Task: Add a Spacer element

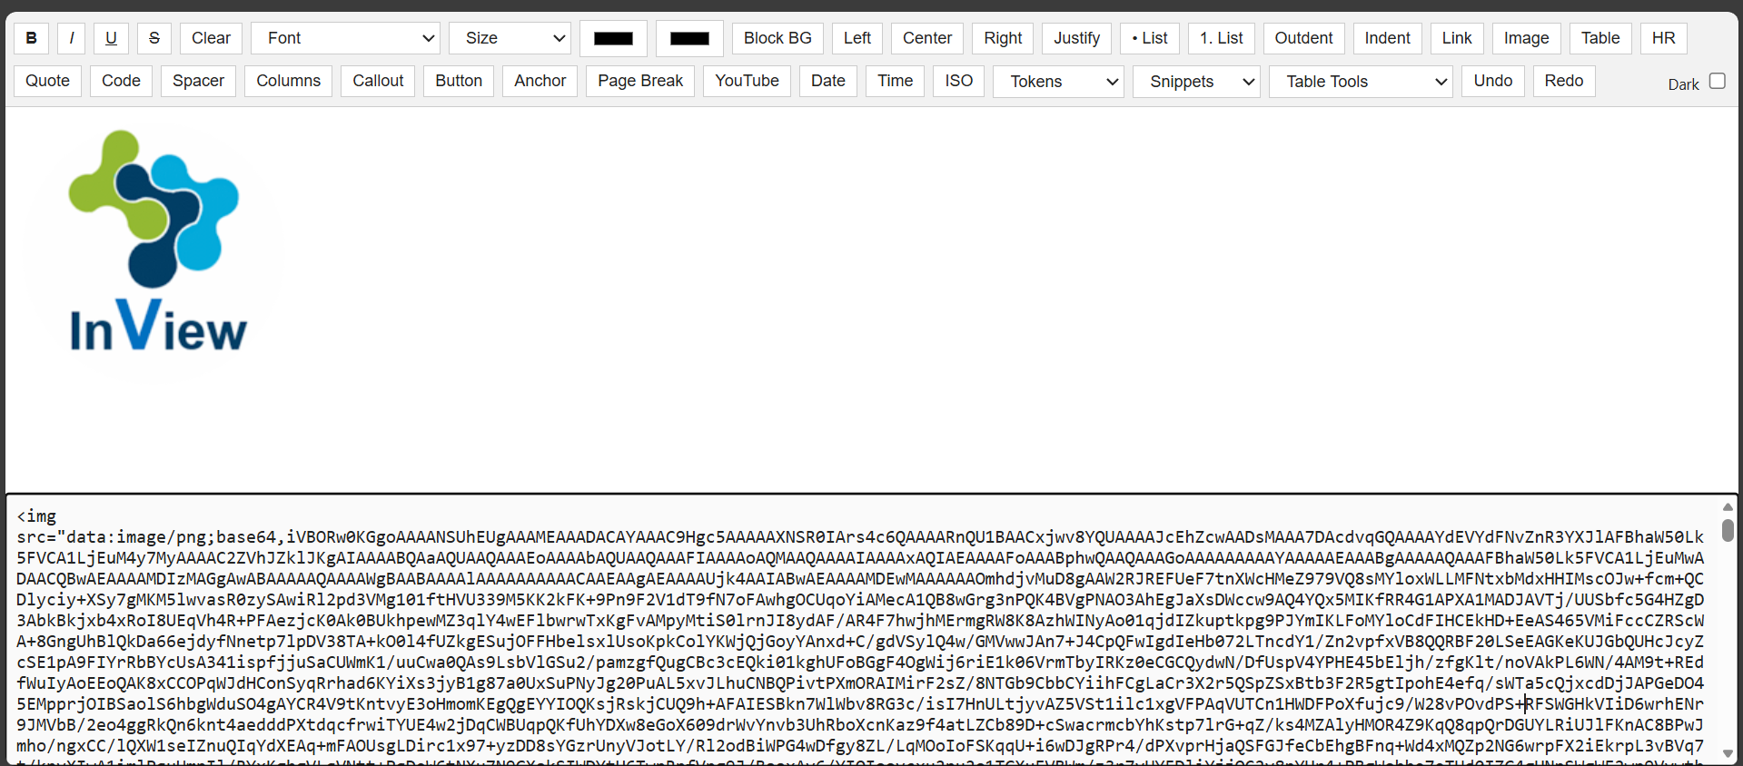Action: (x=199, y=81)
